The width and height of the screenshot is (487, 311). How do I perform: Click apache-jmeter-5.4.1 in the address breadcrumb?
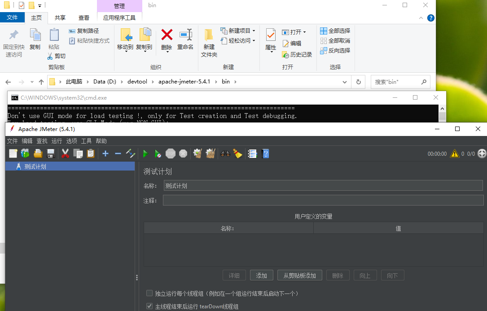184,81
